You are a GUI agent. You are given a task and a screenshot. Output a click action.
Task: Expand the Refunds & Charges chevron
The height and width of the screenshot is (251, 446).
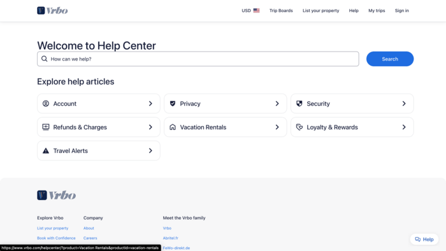[x=150, y=127]
